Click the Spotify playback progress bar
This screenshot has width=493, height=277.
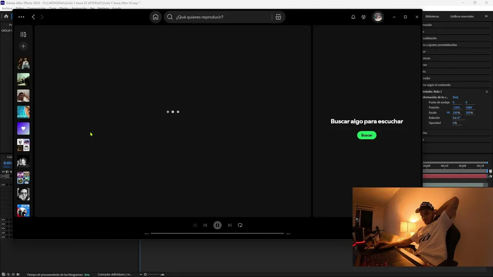click(217, 233)
